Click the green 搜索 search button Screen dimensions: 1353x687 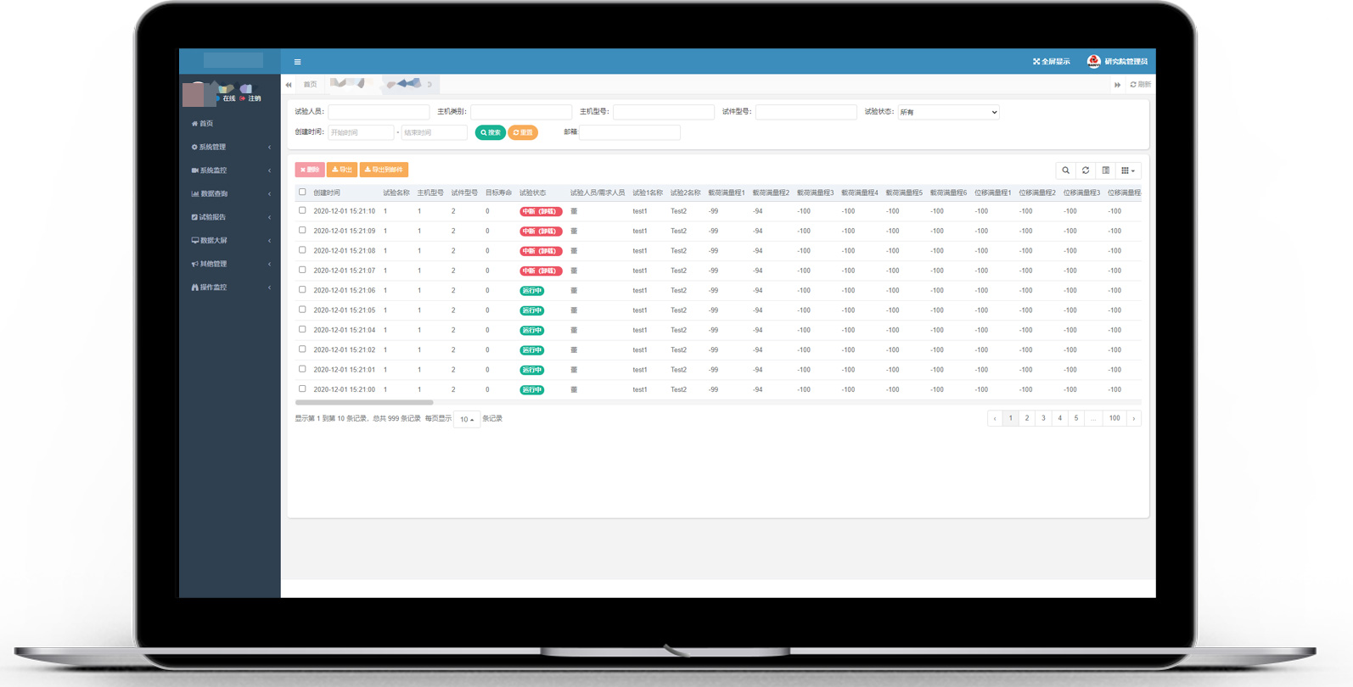(490, 132)
